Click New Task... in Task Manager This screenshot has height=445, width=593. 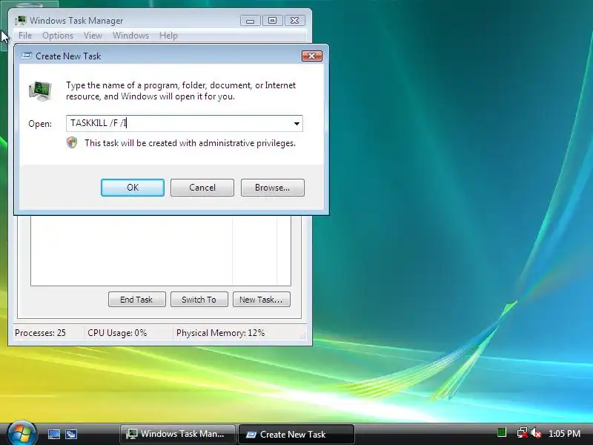point(262,300)
